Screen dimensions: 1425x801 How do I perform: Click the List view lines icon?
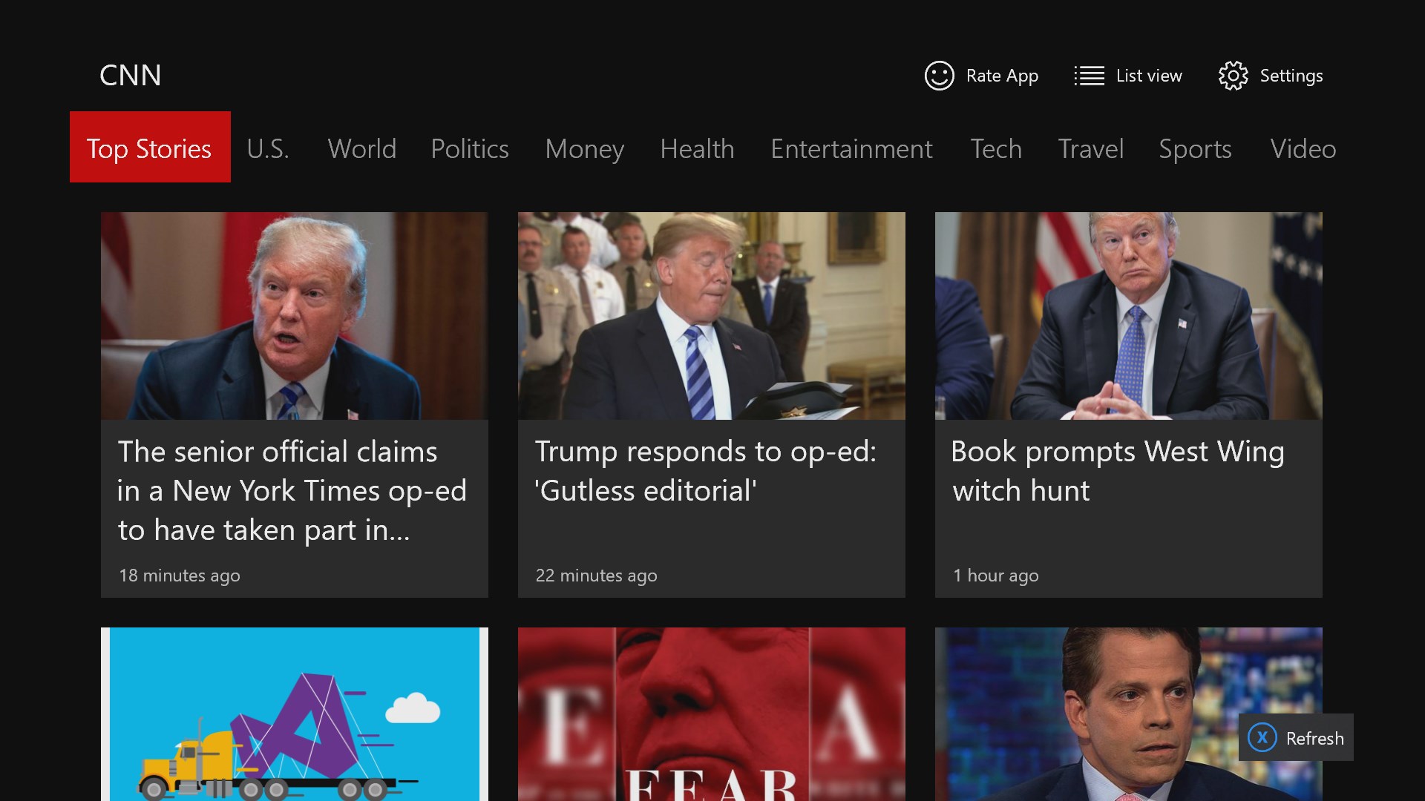pyautogui.click(x=1089, y=76)
